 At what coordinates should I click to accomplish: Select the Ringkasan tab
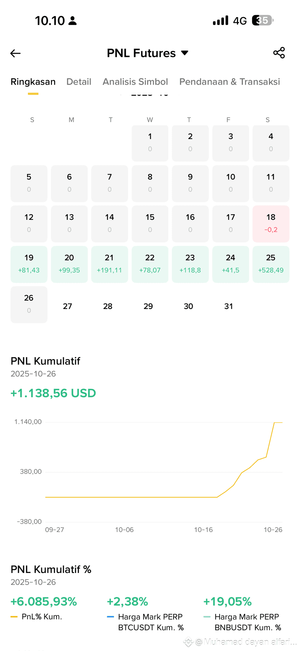(x=33, y=82)
